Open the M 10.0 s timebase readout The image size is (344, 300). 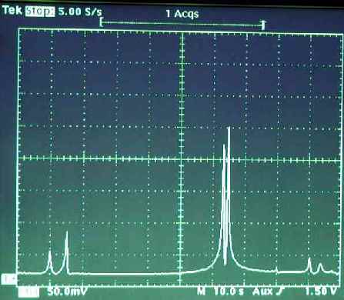221,292
